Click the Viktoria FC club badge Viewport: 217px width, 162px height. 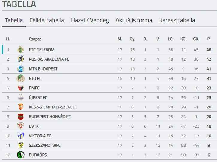pyautogui.click(x=20, y=136)
